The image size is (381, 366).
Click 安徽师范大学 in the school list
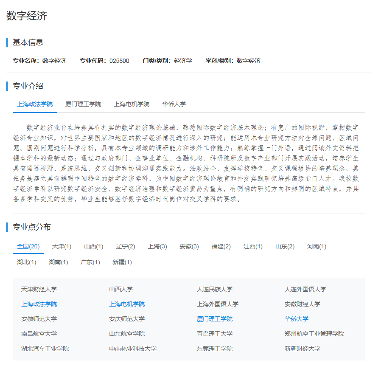39,319
